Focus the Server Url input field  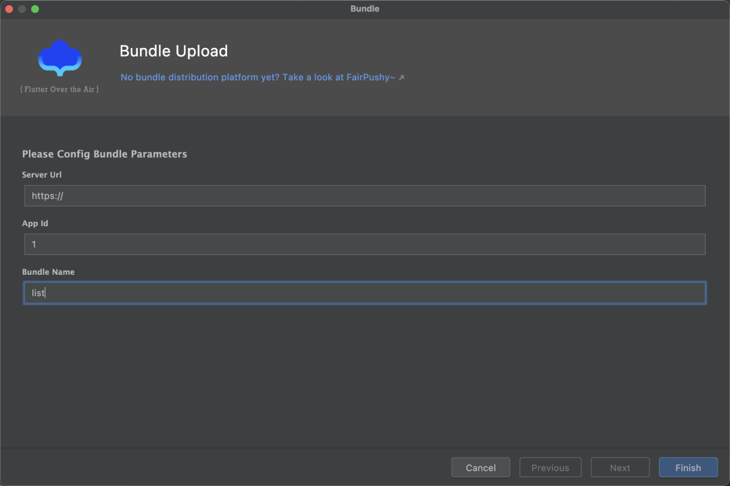(x=364, y=196)
